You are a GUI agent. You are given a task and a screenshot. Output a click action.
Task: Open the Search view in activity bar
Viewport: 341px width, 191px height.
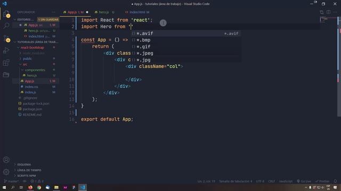click(x=6, y=25)
